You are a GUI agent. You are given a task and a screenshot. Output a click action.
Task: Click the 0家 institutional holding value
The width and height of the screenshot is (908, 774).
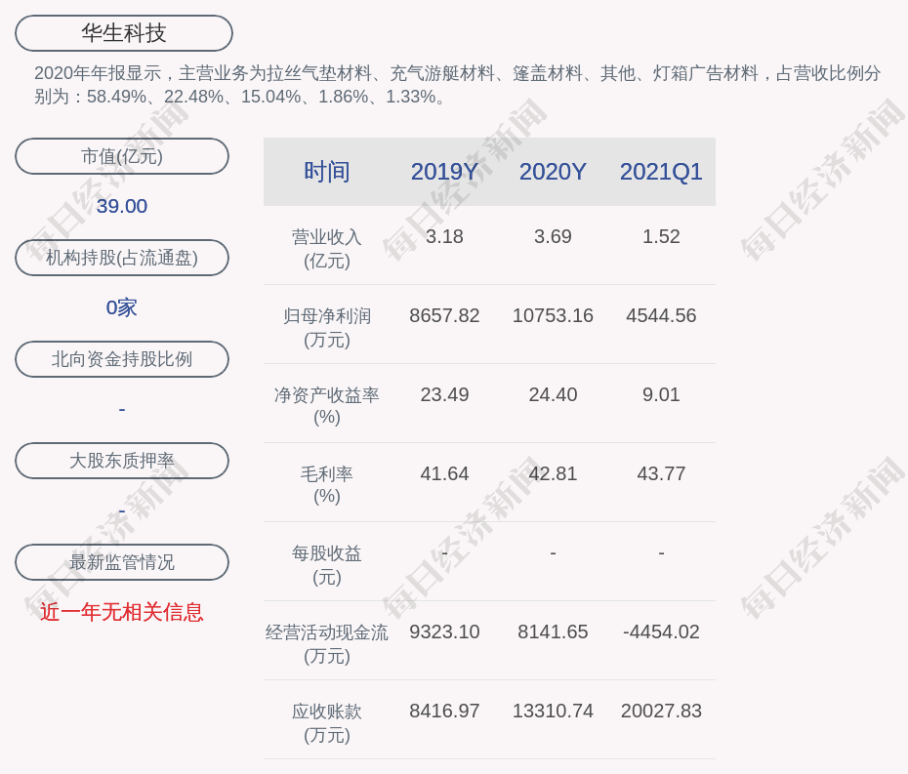click(122, 307)
